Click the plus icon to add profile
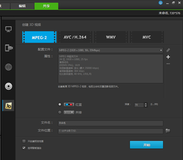Image resolution: width=183 pixels, height=160 pixels. [168, 57]
